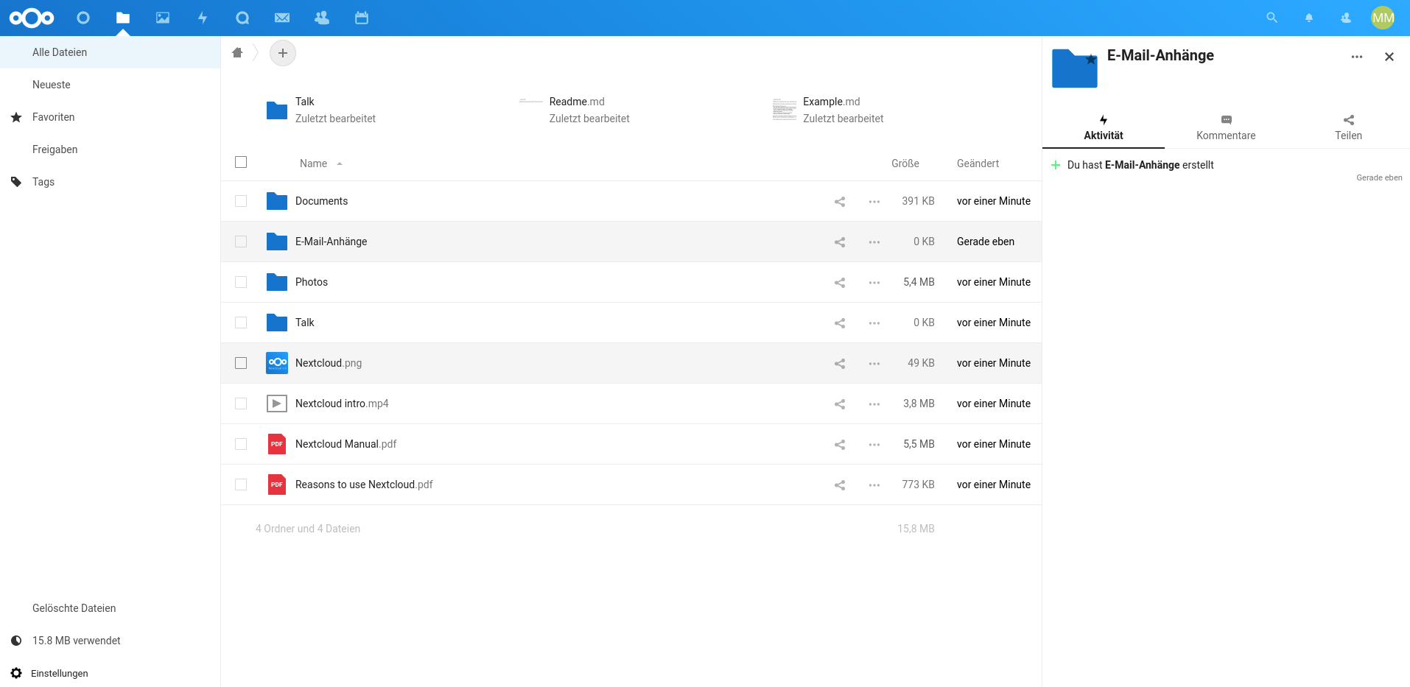Close the E-Mail-Anhänge details sidebar
The image size is (1410, 687).
click(1389, 57)
